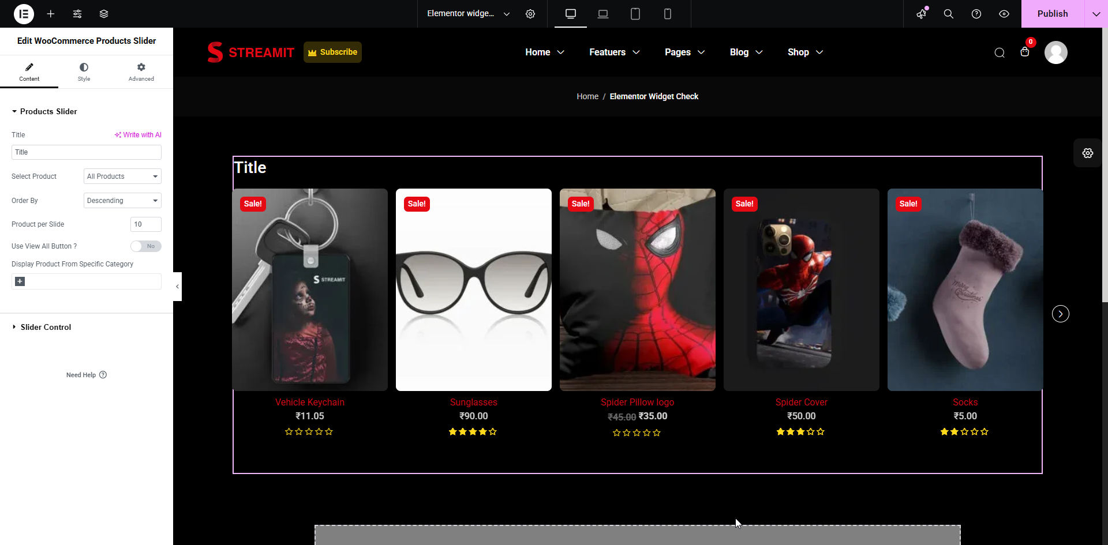Open floating settings gear on page edge
This screenshot has height=545, width=1108.
pyautogui.click(x=1088, y=153)
